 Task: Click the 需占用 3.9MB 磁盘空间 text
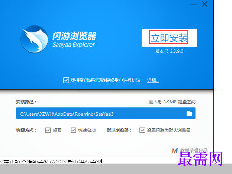172,102
